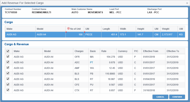Close the Add Revenue dialog with X

point(187,3)
